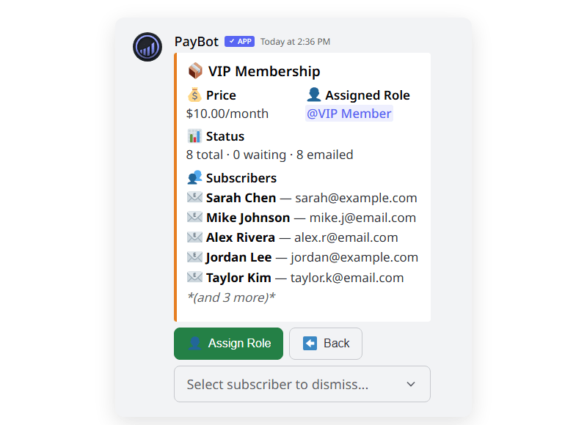This screenshot has width=587, height=425.
Task: Click the verified APP badge next to PayBot
Action: tap(239, 41)
